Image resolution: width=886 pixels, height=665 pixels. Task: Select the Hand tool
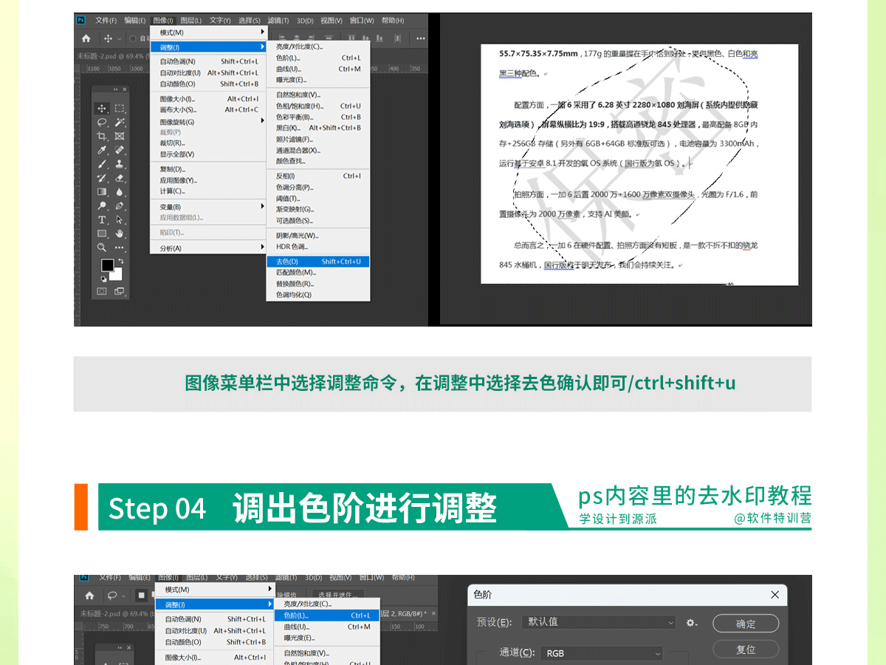pos(120,234)
